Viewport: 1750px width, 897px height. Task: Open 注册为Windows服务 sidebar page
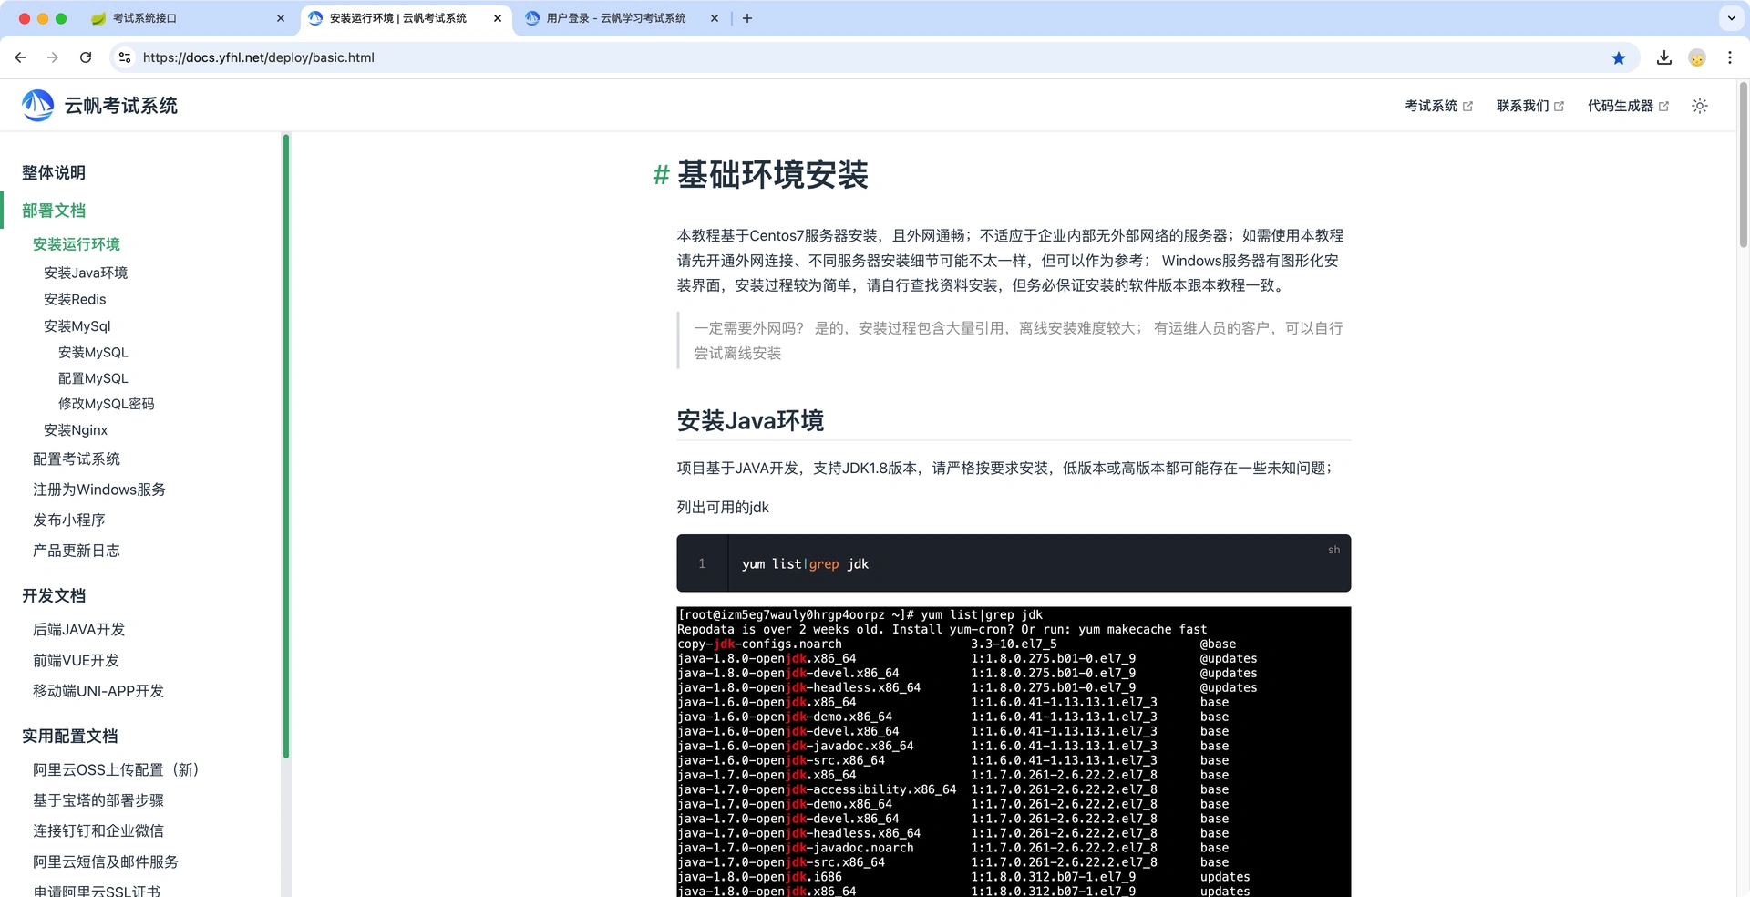click(99, 490)
